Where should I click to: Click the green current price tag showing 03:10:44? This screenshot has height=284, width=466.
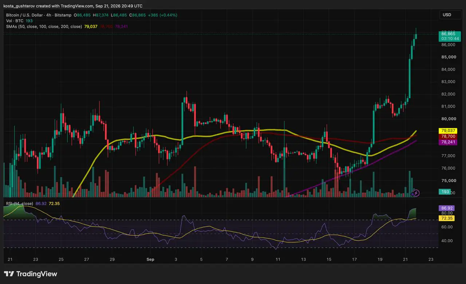(x=450, y=36)
